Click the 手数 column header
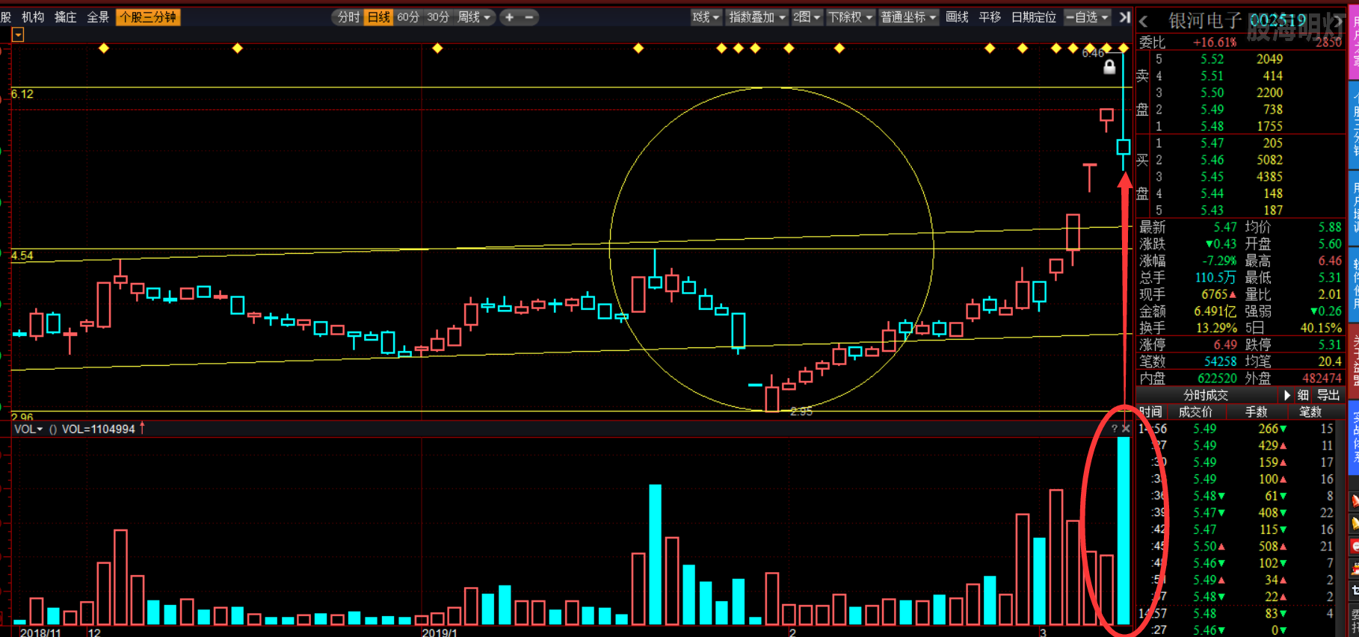 (1256, 411)
